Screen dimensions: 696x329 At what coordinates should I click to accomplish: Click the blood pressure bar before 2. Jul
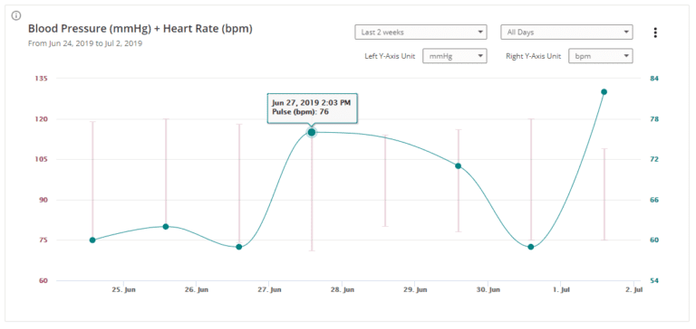(x=604, y=194)
